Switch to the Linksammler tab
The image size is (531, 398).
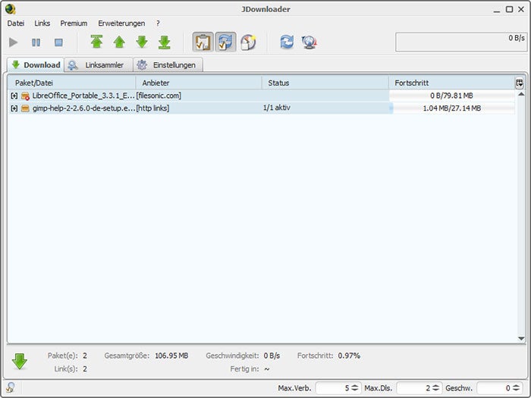pos(99,64)
